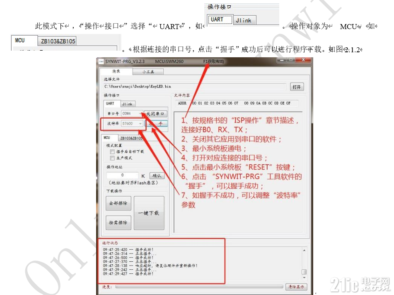Viewport: 394px width, 295px height.
Task: Click the log line 09:47:28:138 响应超时
Action: coord(150,266)
